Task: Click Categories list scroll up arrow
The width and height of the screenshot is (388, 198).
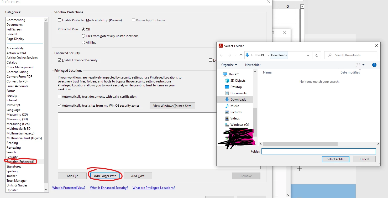Action: 46,20
